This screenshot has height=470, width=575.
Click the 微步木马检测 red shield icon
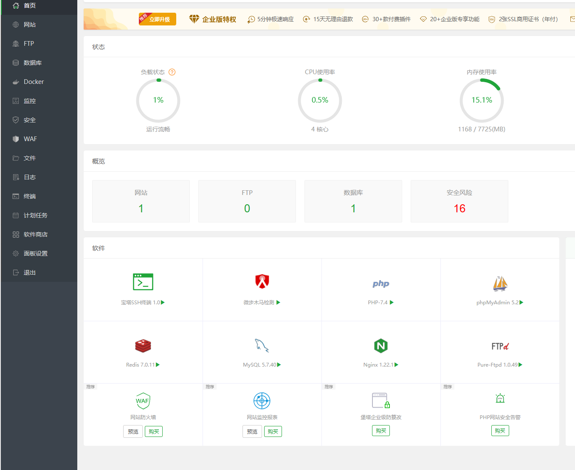click(262, 281)
